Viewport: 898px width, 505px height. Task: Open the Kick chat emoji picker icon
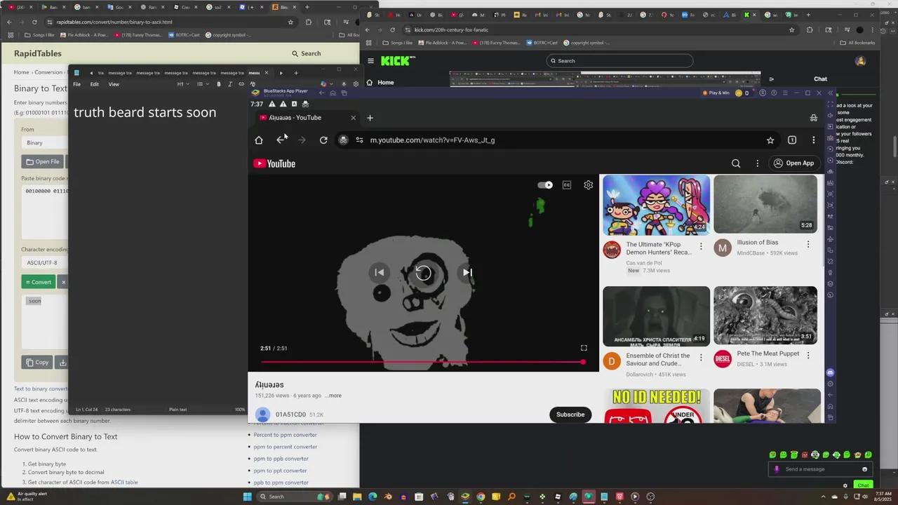864,469
